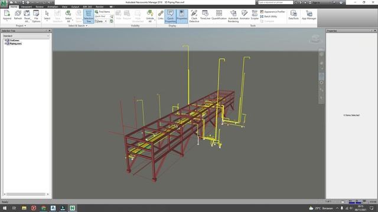This screenshot has height=212, width=378.
Task: Open the Quantification tool
Action: 219,15
